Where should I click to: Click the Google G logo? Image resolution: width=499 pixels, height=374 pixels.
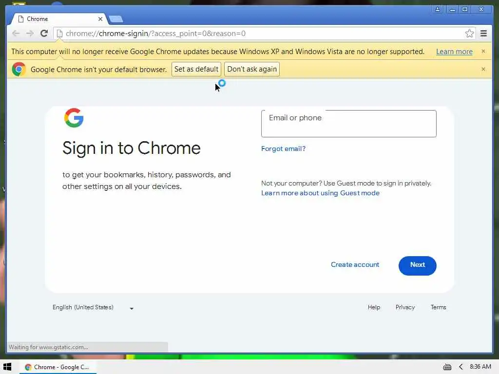point(74,118)
